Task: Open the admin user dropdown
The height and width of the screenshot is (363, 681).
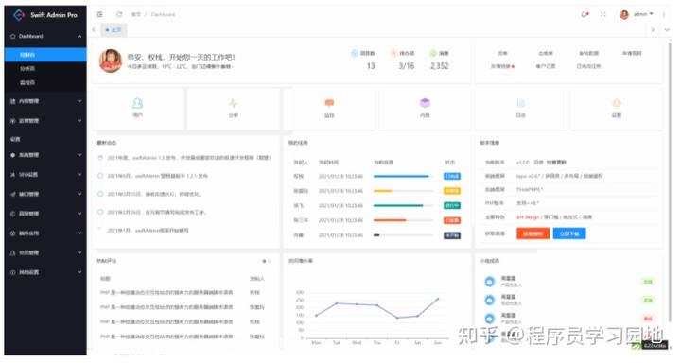Action: coord(637,14)
